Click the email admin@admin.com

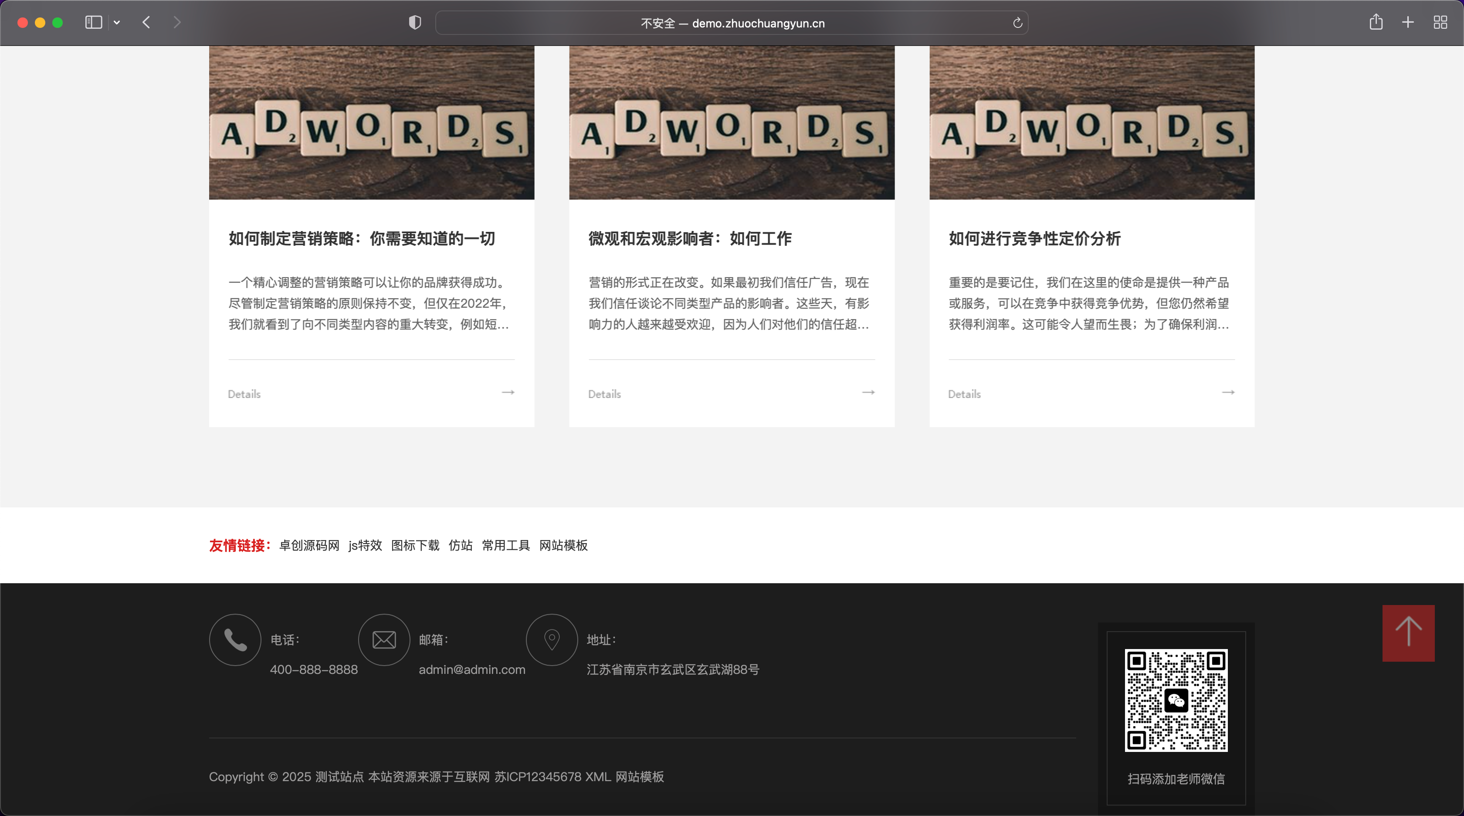(x=472, y=670)
